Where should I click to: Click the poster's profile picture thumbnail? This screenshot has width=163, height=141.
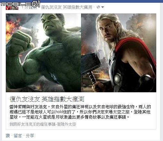(12, 8)
